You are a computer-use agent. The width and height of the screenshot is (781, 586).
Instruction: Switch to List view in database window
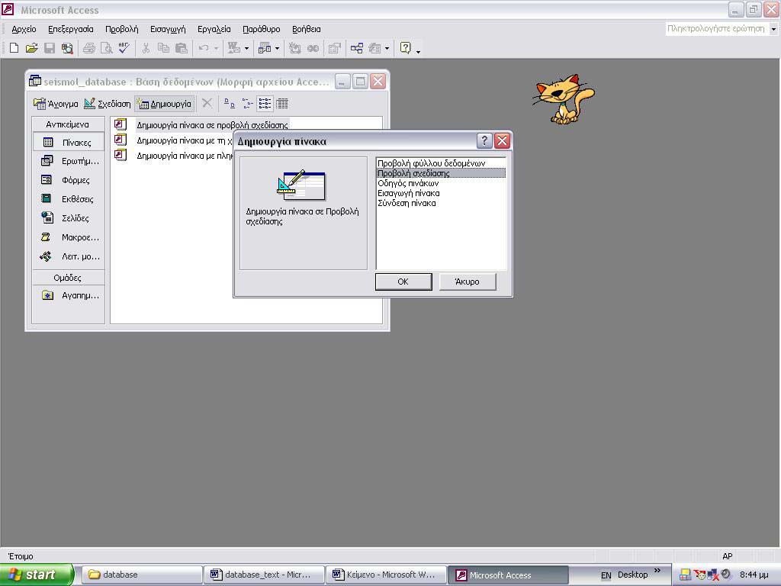point(265,104)
